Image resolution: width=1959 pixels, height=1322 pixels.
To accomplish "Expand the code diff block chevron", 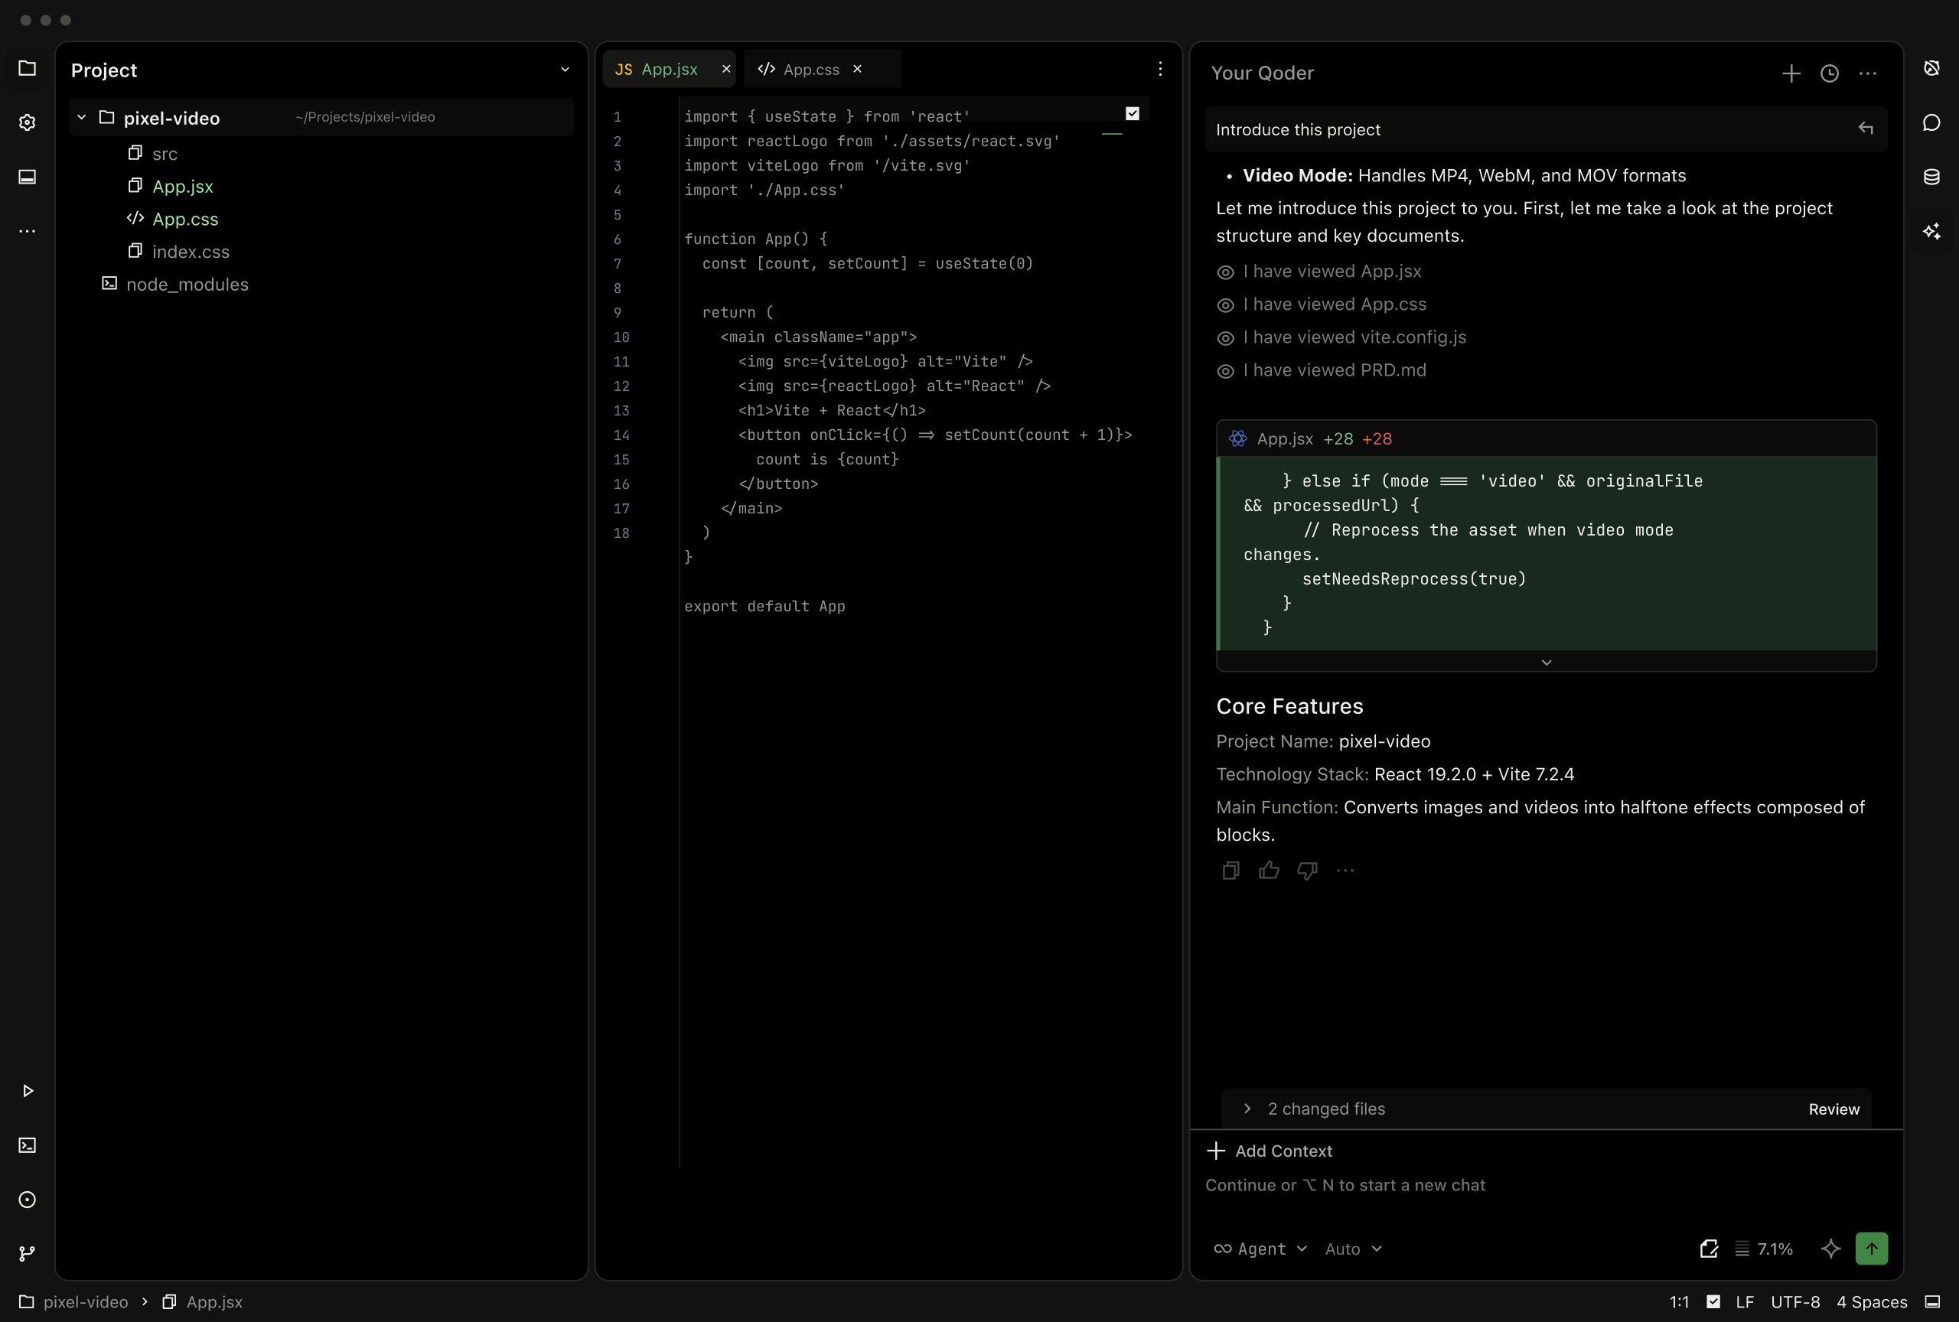I will pos(1546,663).
